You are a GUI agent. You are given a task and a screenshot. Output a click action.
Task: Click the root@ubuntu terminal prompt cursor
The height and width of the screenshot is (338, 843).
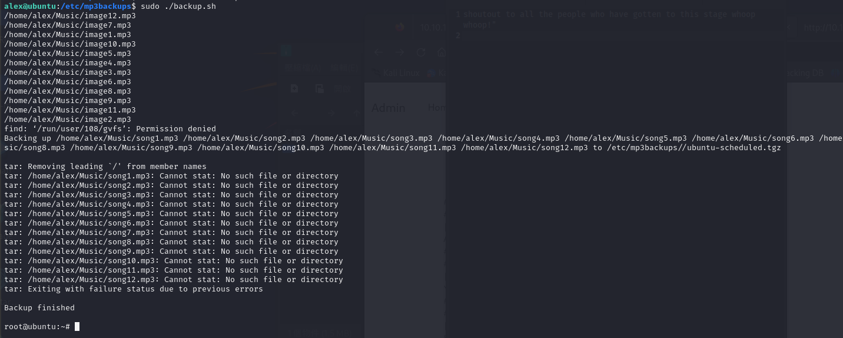point(77,326)
